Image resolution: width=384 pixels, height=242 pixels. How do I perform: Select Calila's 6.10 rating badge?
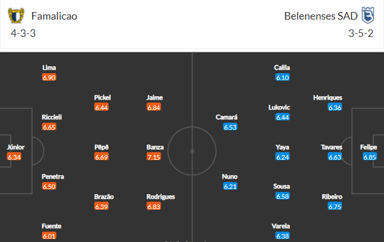pos(282,77)
